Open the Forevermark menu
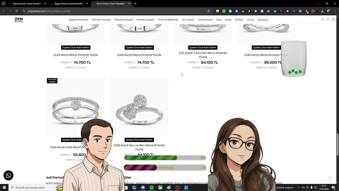Screen dimensions: 339x191 point(205,20)
